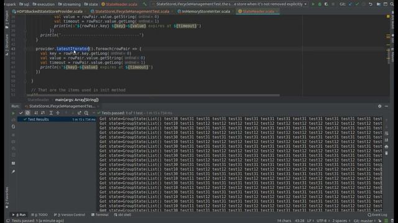Build project hammer icon
Image resolution: width=398 pixels, height=223 pixels.
click(x=145, y=4)
